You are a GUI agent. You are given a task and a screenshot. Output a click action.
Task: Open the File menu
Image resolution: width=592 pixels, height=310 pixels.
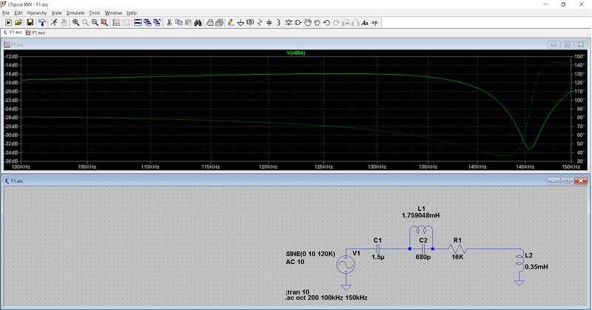[x=6, y=13]
